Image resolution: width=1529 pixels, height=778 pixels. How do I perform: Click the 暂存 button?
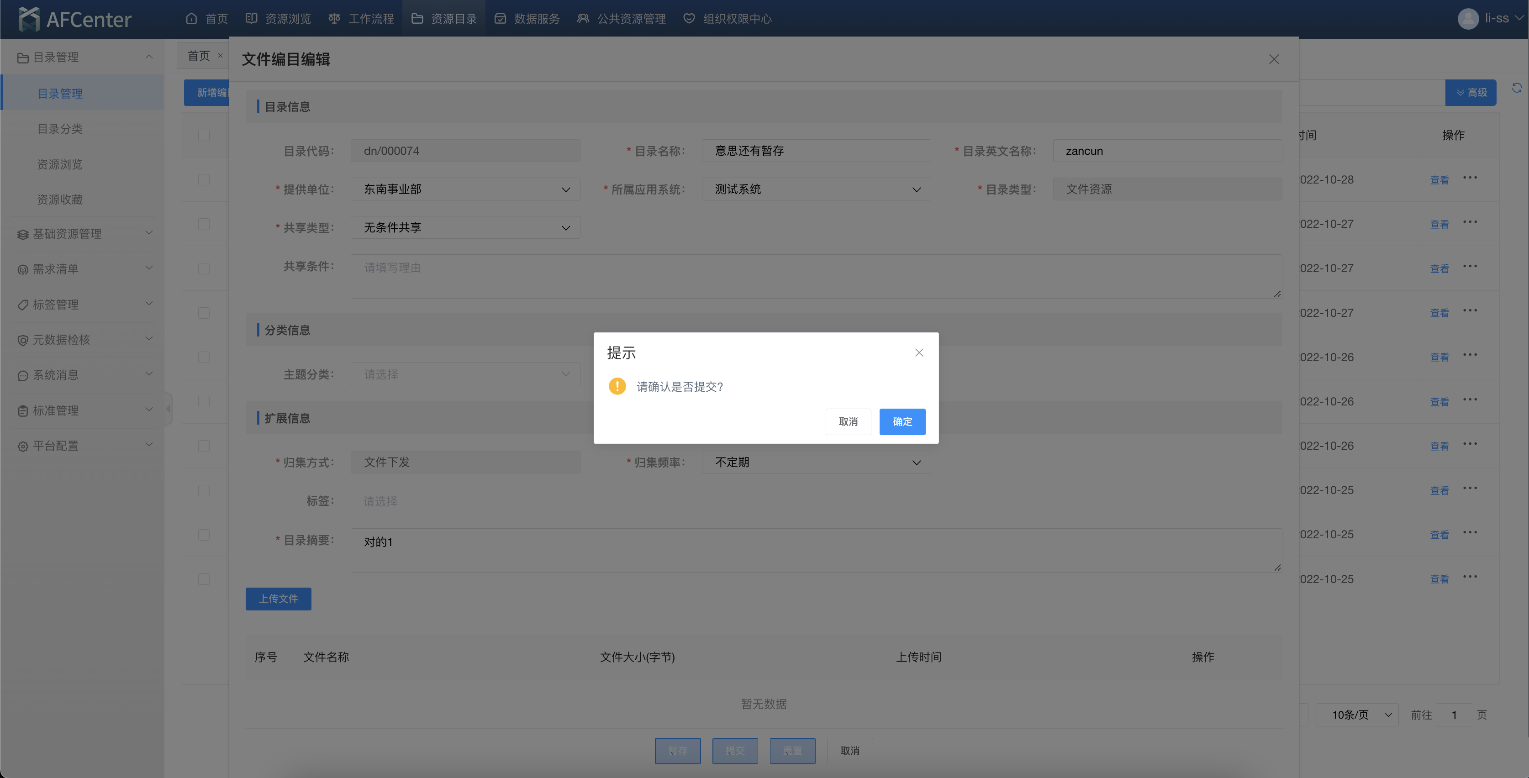(678, 751)
